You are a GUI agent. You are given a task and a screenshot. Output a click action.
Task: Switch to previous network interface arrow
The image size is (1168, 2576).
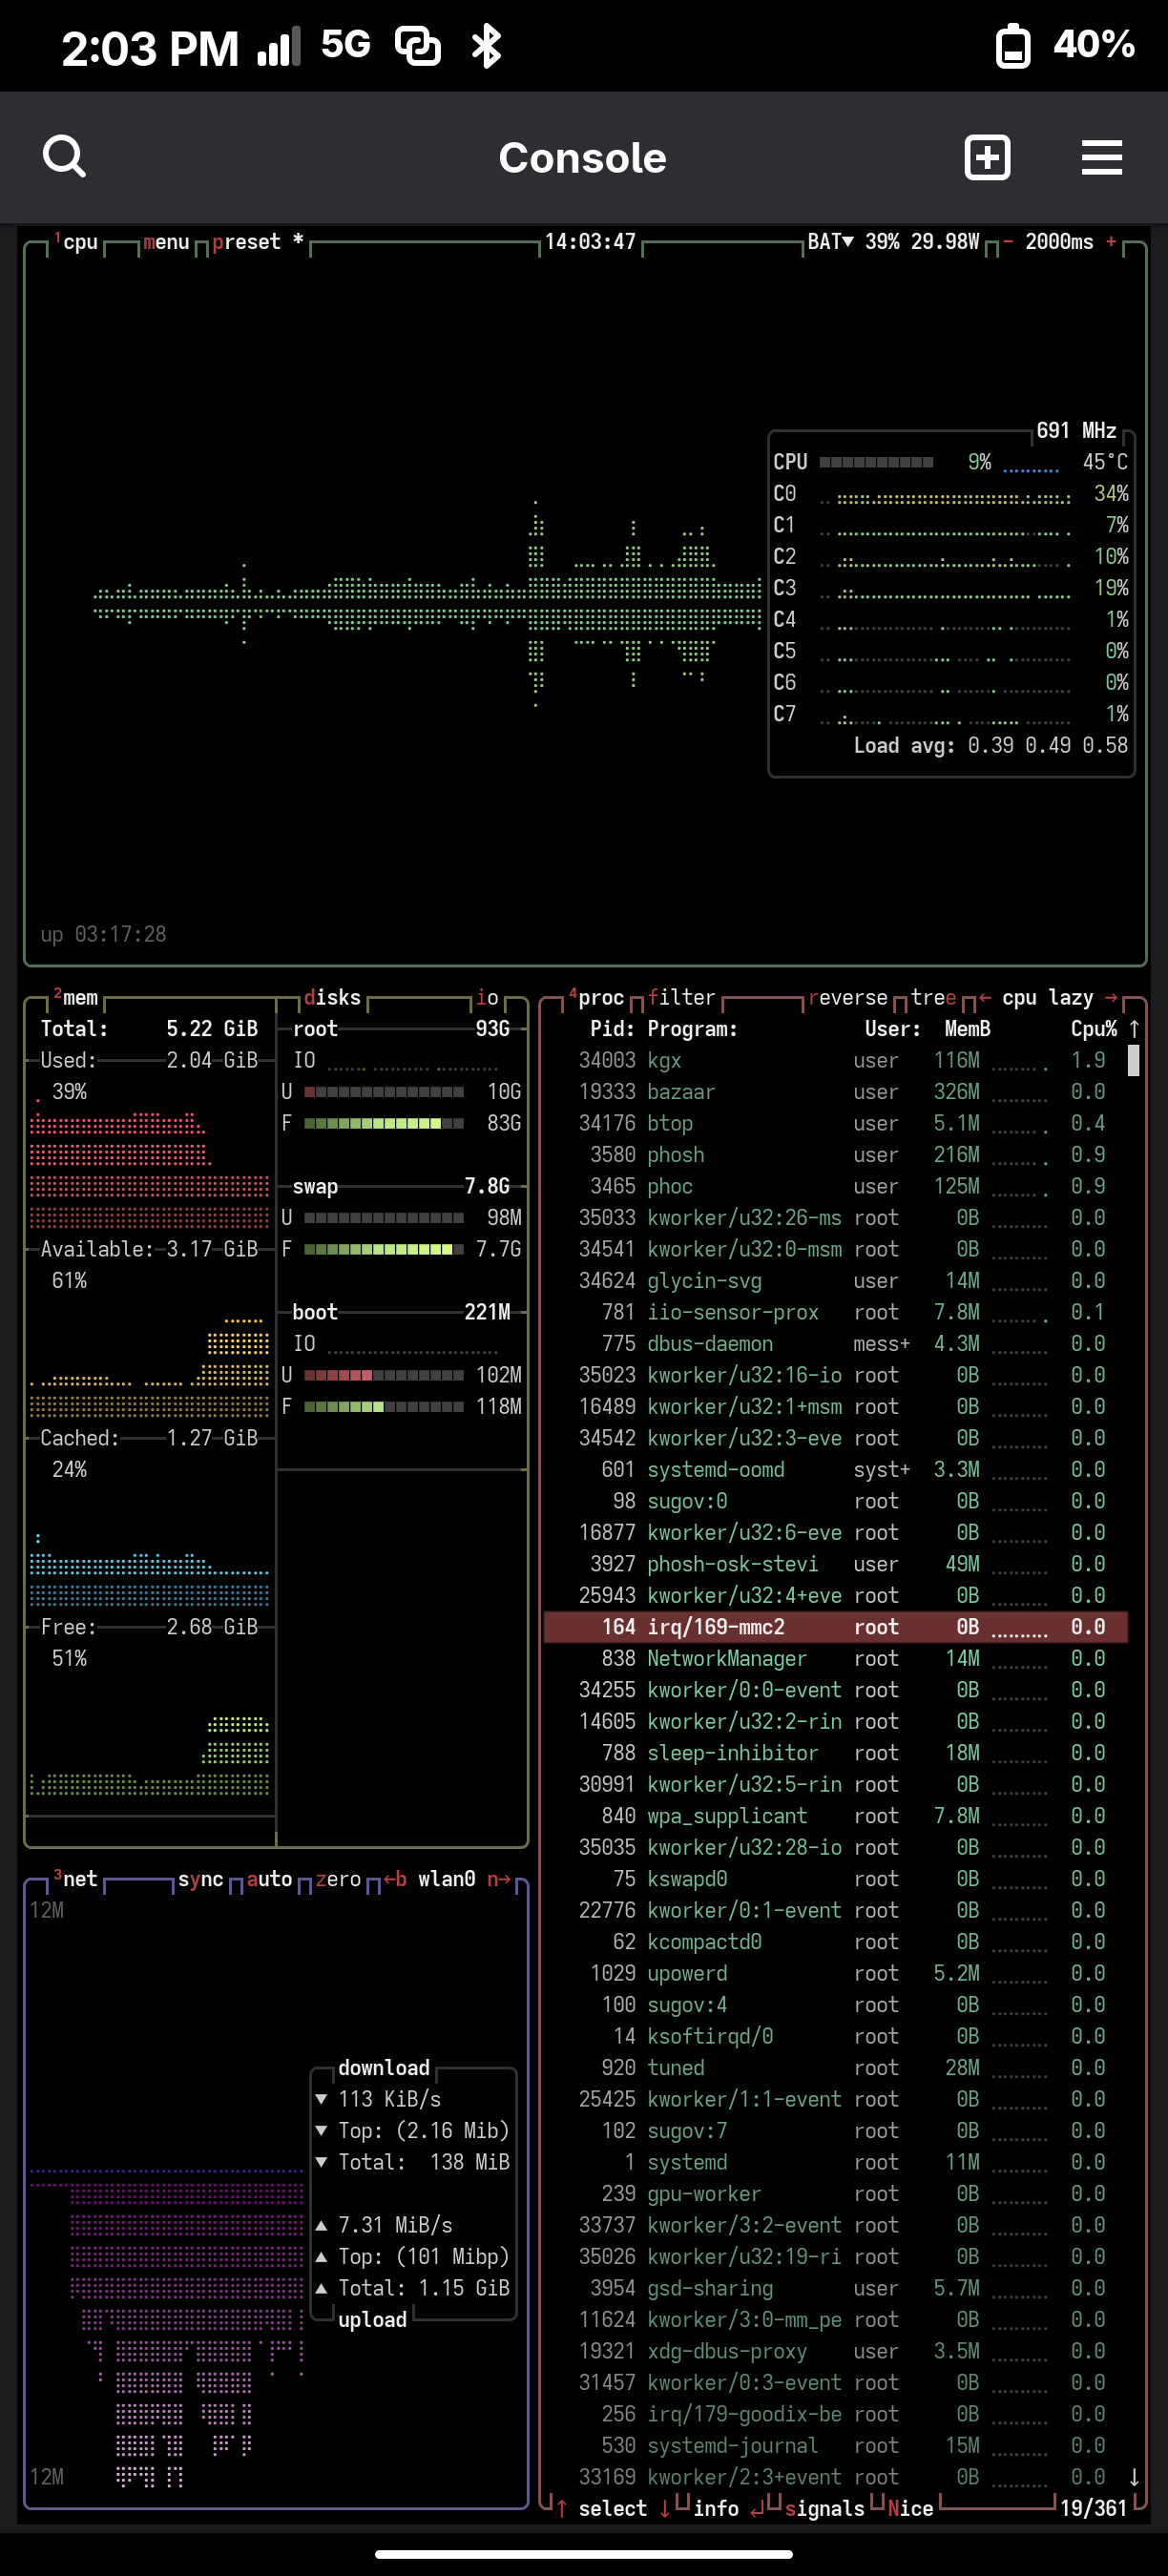[x=395, y=1879]
